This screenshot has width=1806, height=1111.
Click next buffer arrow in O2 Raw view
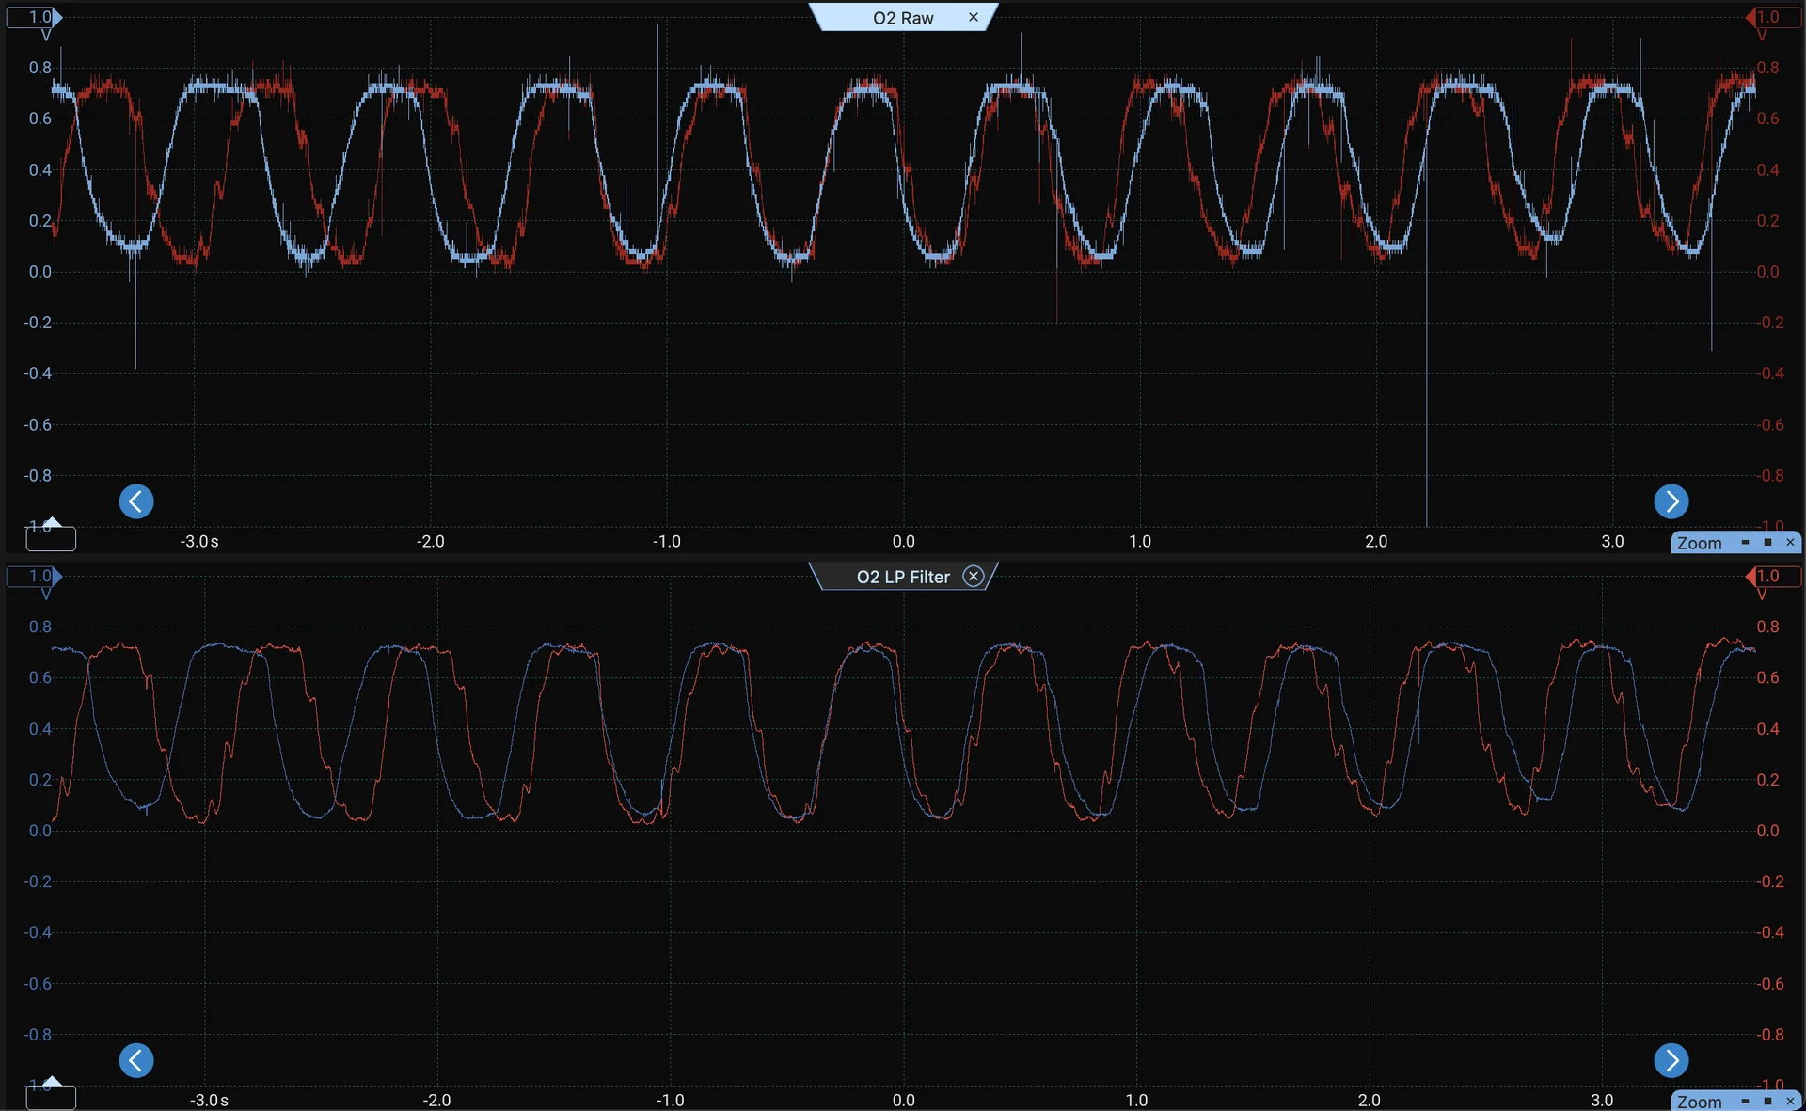(1671, 501)
